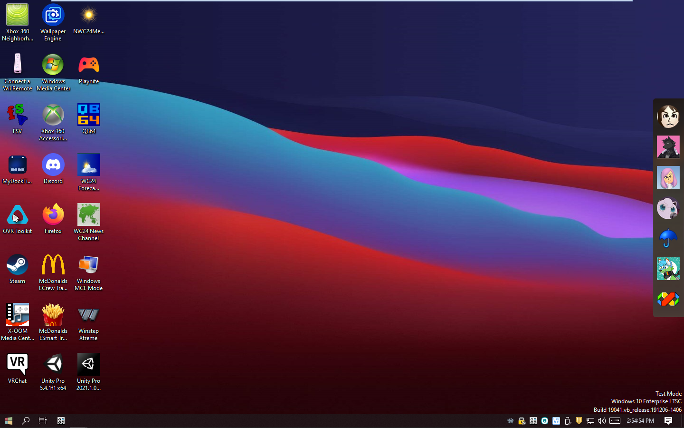Select the grey round creature avatar in the dock
684x428 pixels.
click(x=668, y=208)
